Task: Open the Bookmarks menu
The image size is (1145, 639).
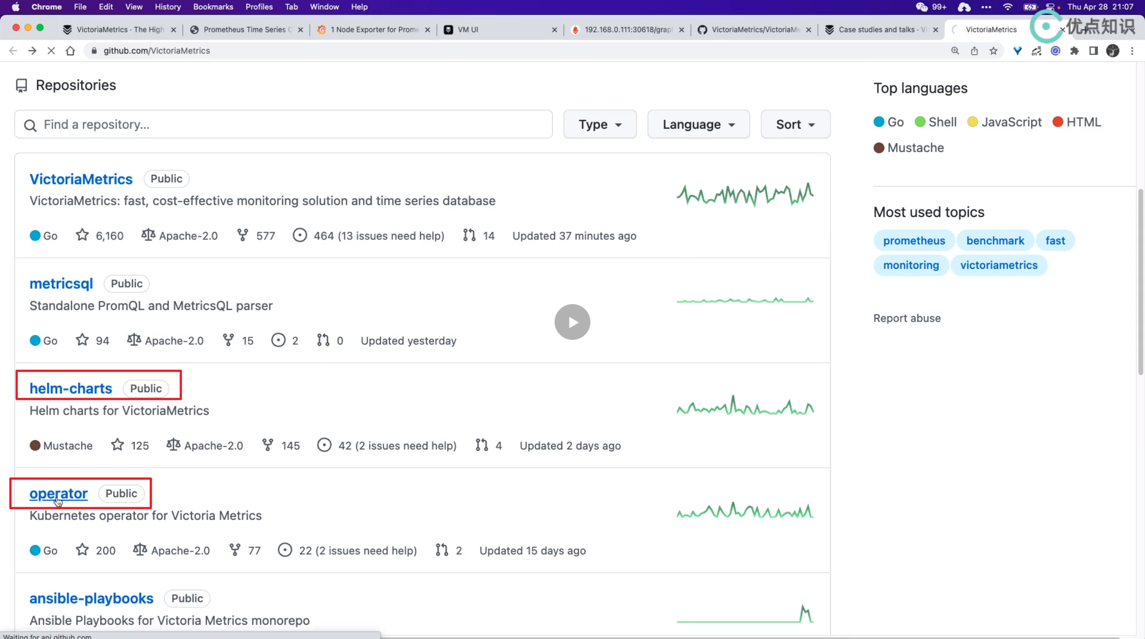Action: (x=213, y=7)
